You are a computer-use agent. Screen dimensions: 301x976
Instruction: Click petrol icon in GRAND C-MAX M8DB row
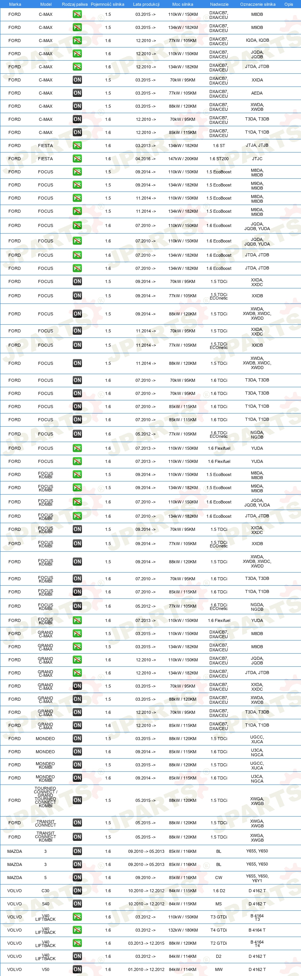point(77,634)
